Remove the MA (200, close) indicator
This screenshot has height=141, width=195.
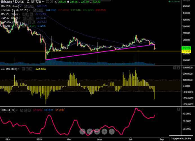tap(33, 6)
